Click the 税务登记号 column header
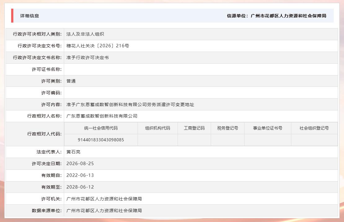Viewport: 344px width, 222px height. (227, 128)
